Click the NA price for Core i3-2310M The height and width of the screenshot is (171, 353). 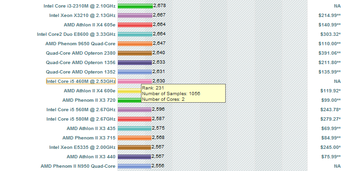coord(337,6)
